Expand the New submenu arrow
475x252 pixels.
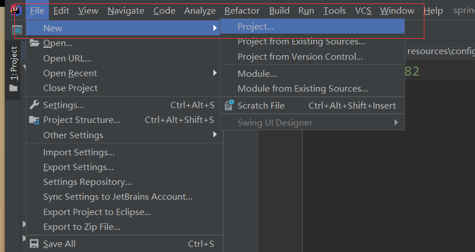tap(215, 28)
